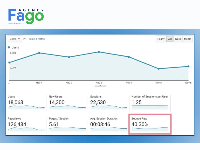Image resolution: width=200 pixels, height=150 pixels.
Task: Click the Sessions sparkline chart
Action: click(x=109, y=107)
